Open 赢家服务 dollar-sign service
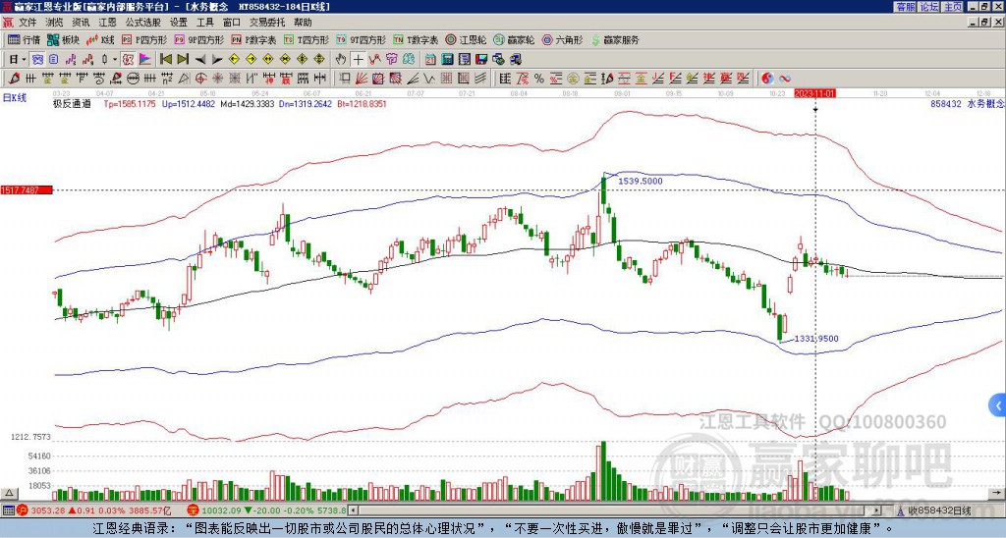1006x538 pixels. (615, 39)
